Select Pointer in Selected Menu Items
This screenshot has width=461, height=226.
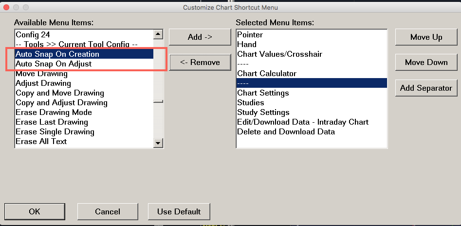click(x=312, y=35)
